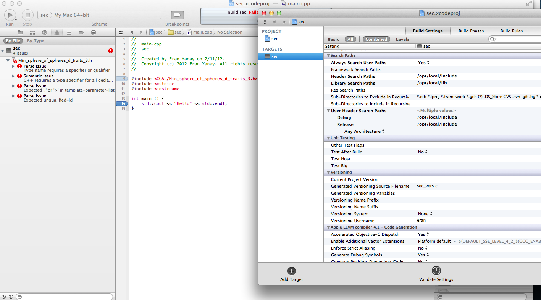541x300 pixels.
Task: Click 'No Selection' in the editor jump bar
Action: click(x=230, y=32)
